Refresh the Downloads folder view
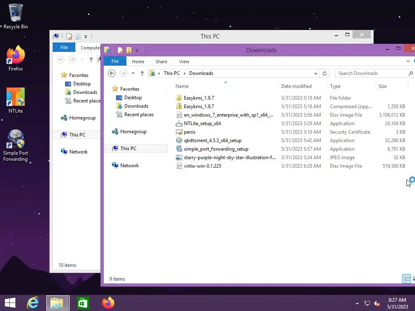The height and width of the screenshot is (311, 415). pos(325,74)
